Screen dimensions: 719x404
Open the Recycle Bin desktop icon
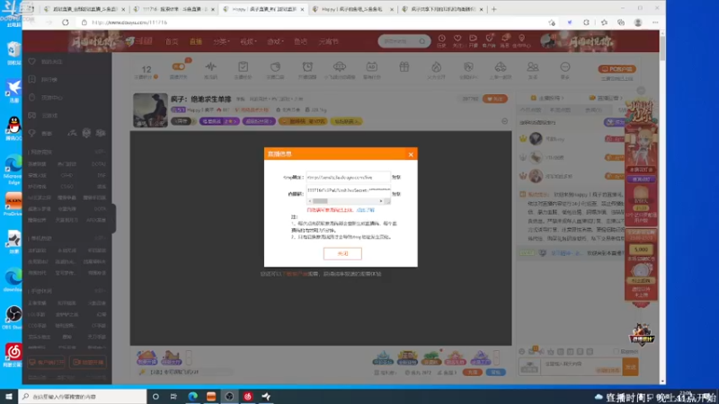pyautogui.click(x=13, y=53)
